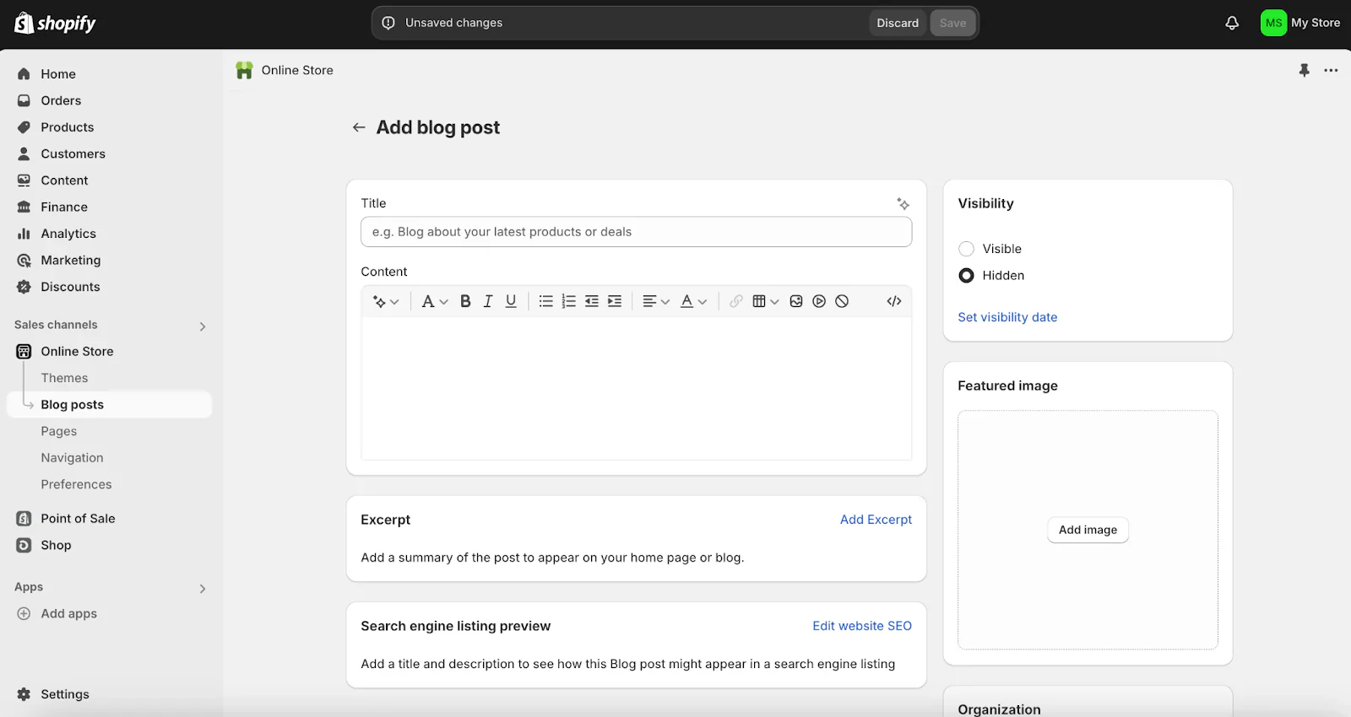Open the text color dropdown

tap(693, 301)
